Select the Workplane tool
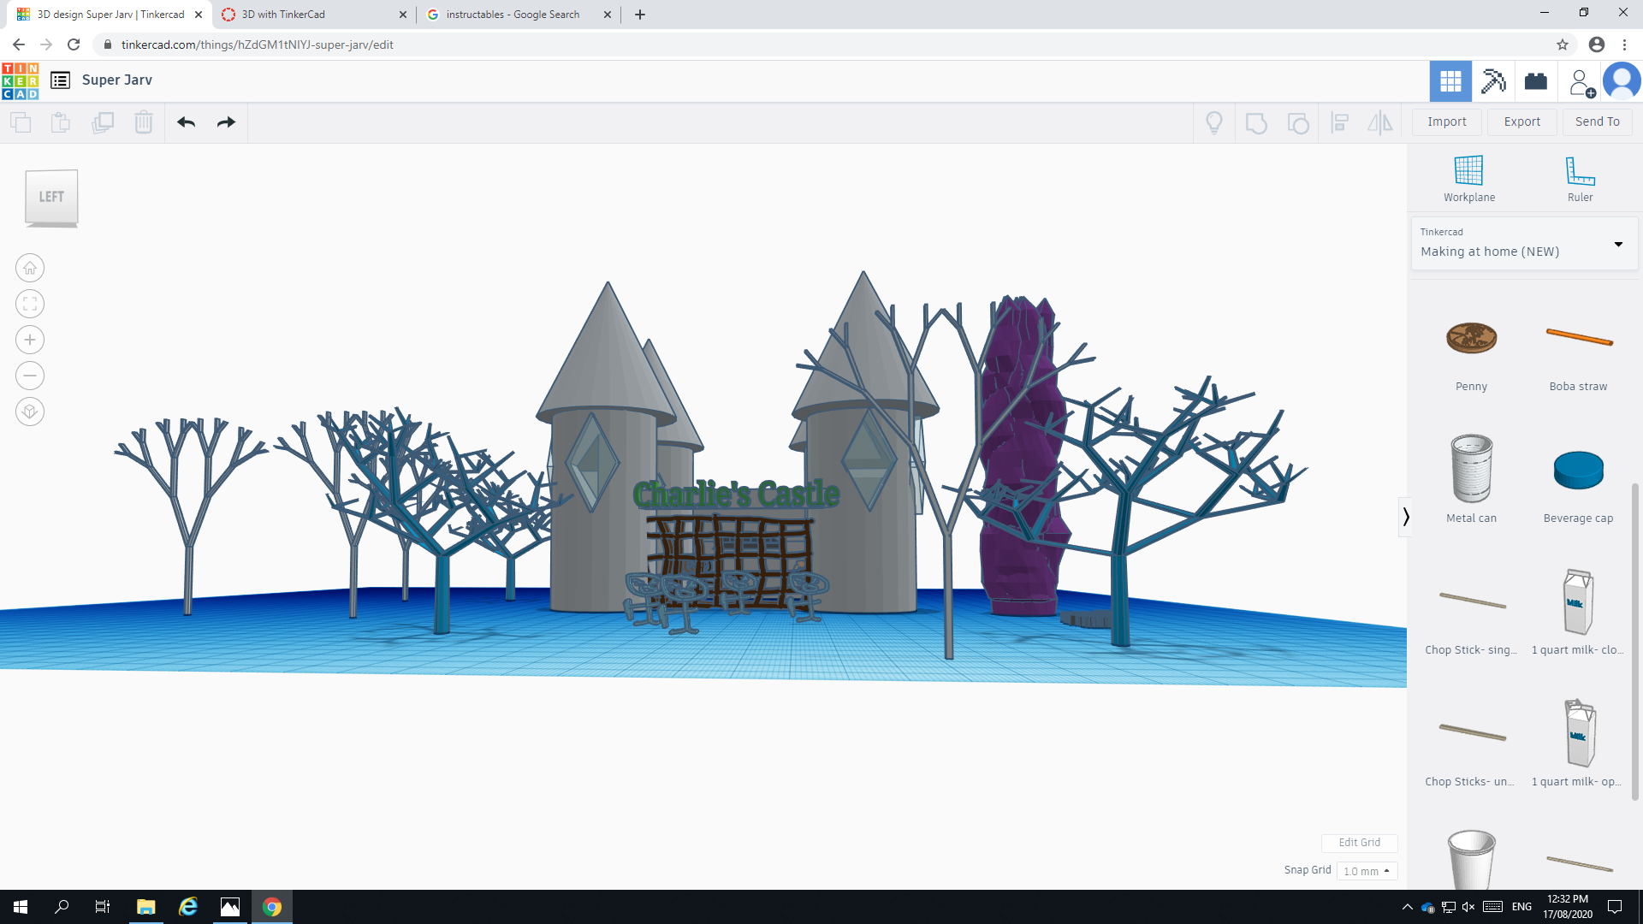The image size is (1643, 924). click(x=1469, y=179)
